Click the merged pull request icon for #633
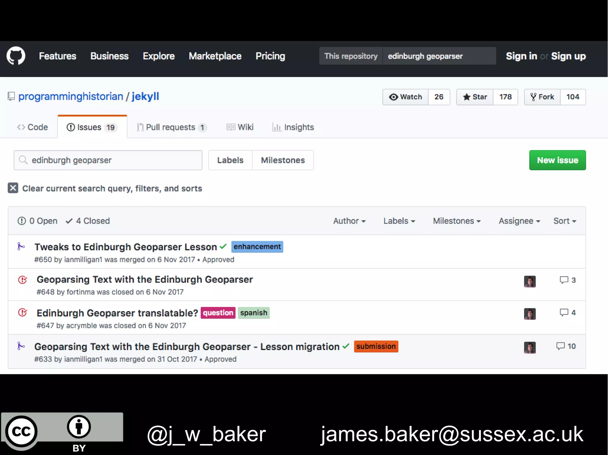Screen dimensions: 608x455 (21, 346)
